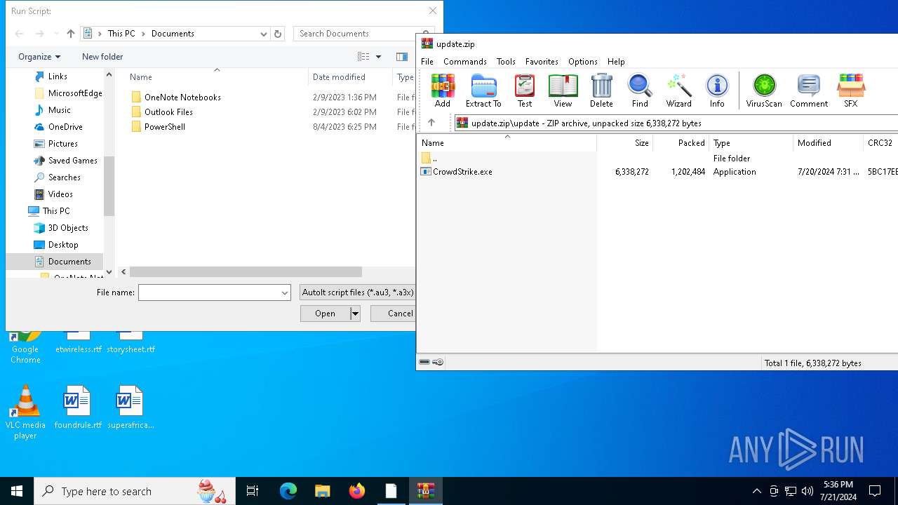Select the PowerShell folder
The image size is (898, 505).
(x=158, y=127)
